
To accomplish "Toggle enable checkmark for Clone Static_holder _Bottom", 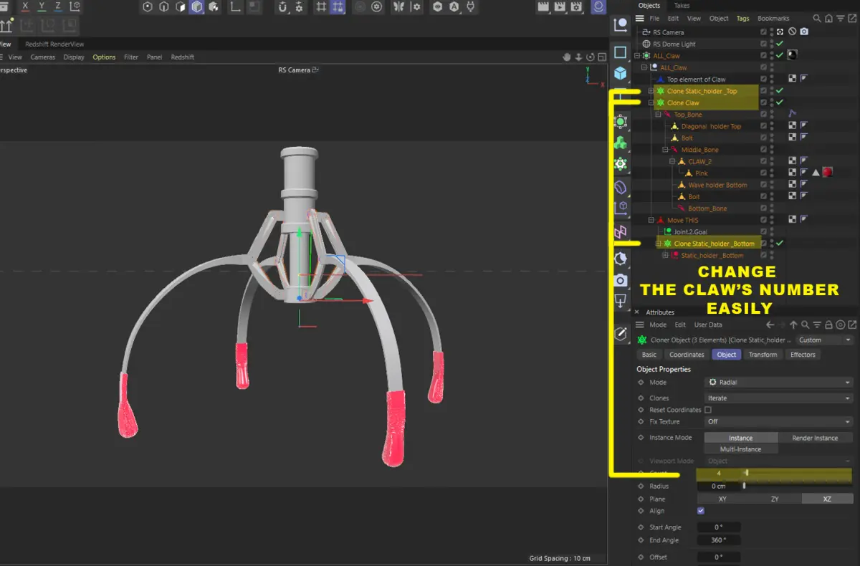I will (x=780, y=244).
